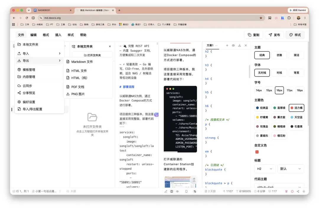This screenshot has width=319, height=208.
Task: Toggle mobile preview device icon
Action: click(186, 191)
